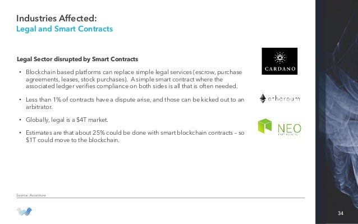Click the slide number 34
Viewport: 358px width, 224px height.
(x=341, y=213)
